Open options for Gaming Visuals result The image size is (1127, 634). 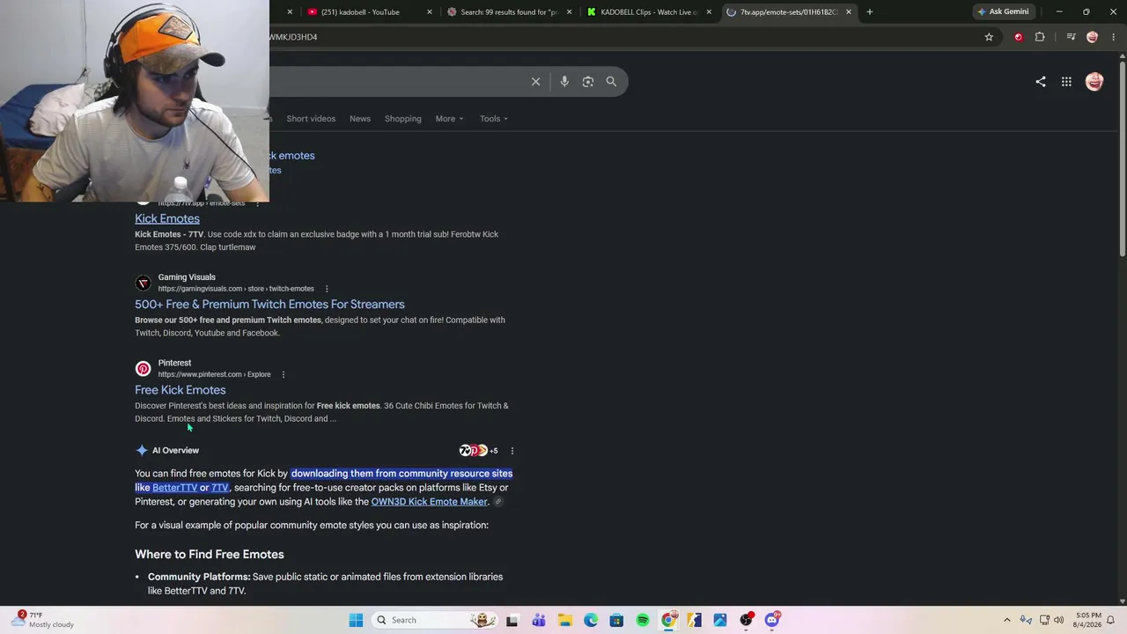pyautogui.click(x=327, y=289)
